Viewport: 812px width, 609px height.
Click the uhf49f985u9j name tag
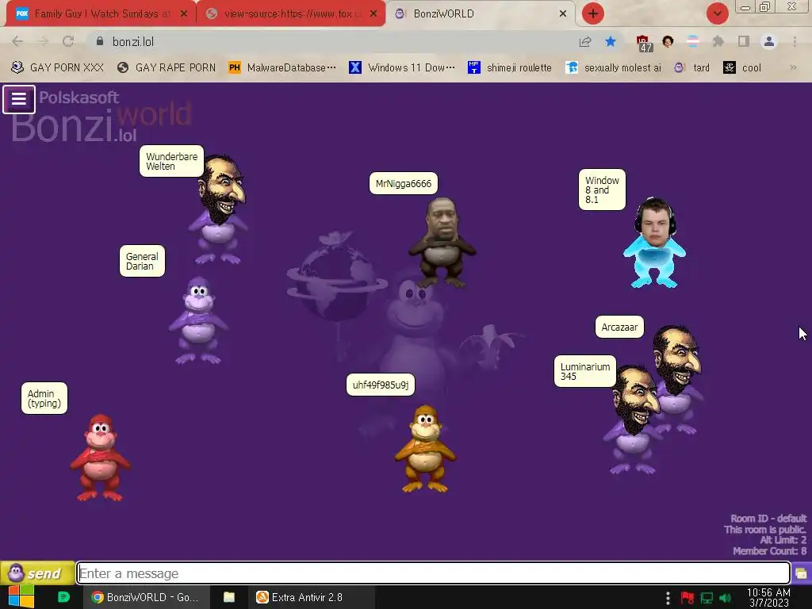[381, 385]
